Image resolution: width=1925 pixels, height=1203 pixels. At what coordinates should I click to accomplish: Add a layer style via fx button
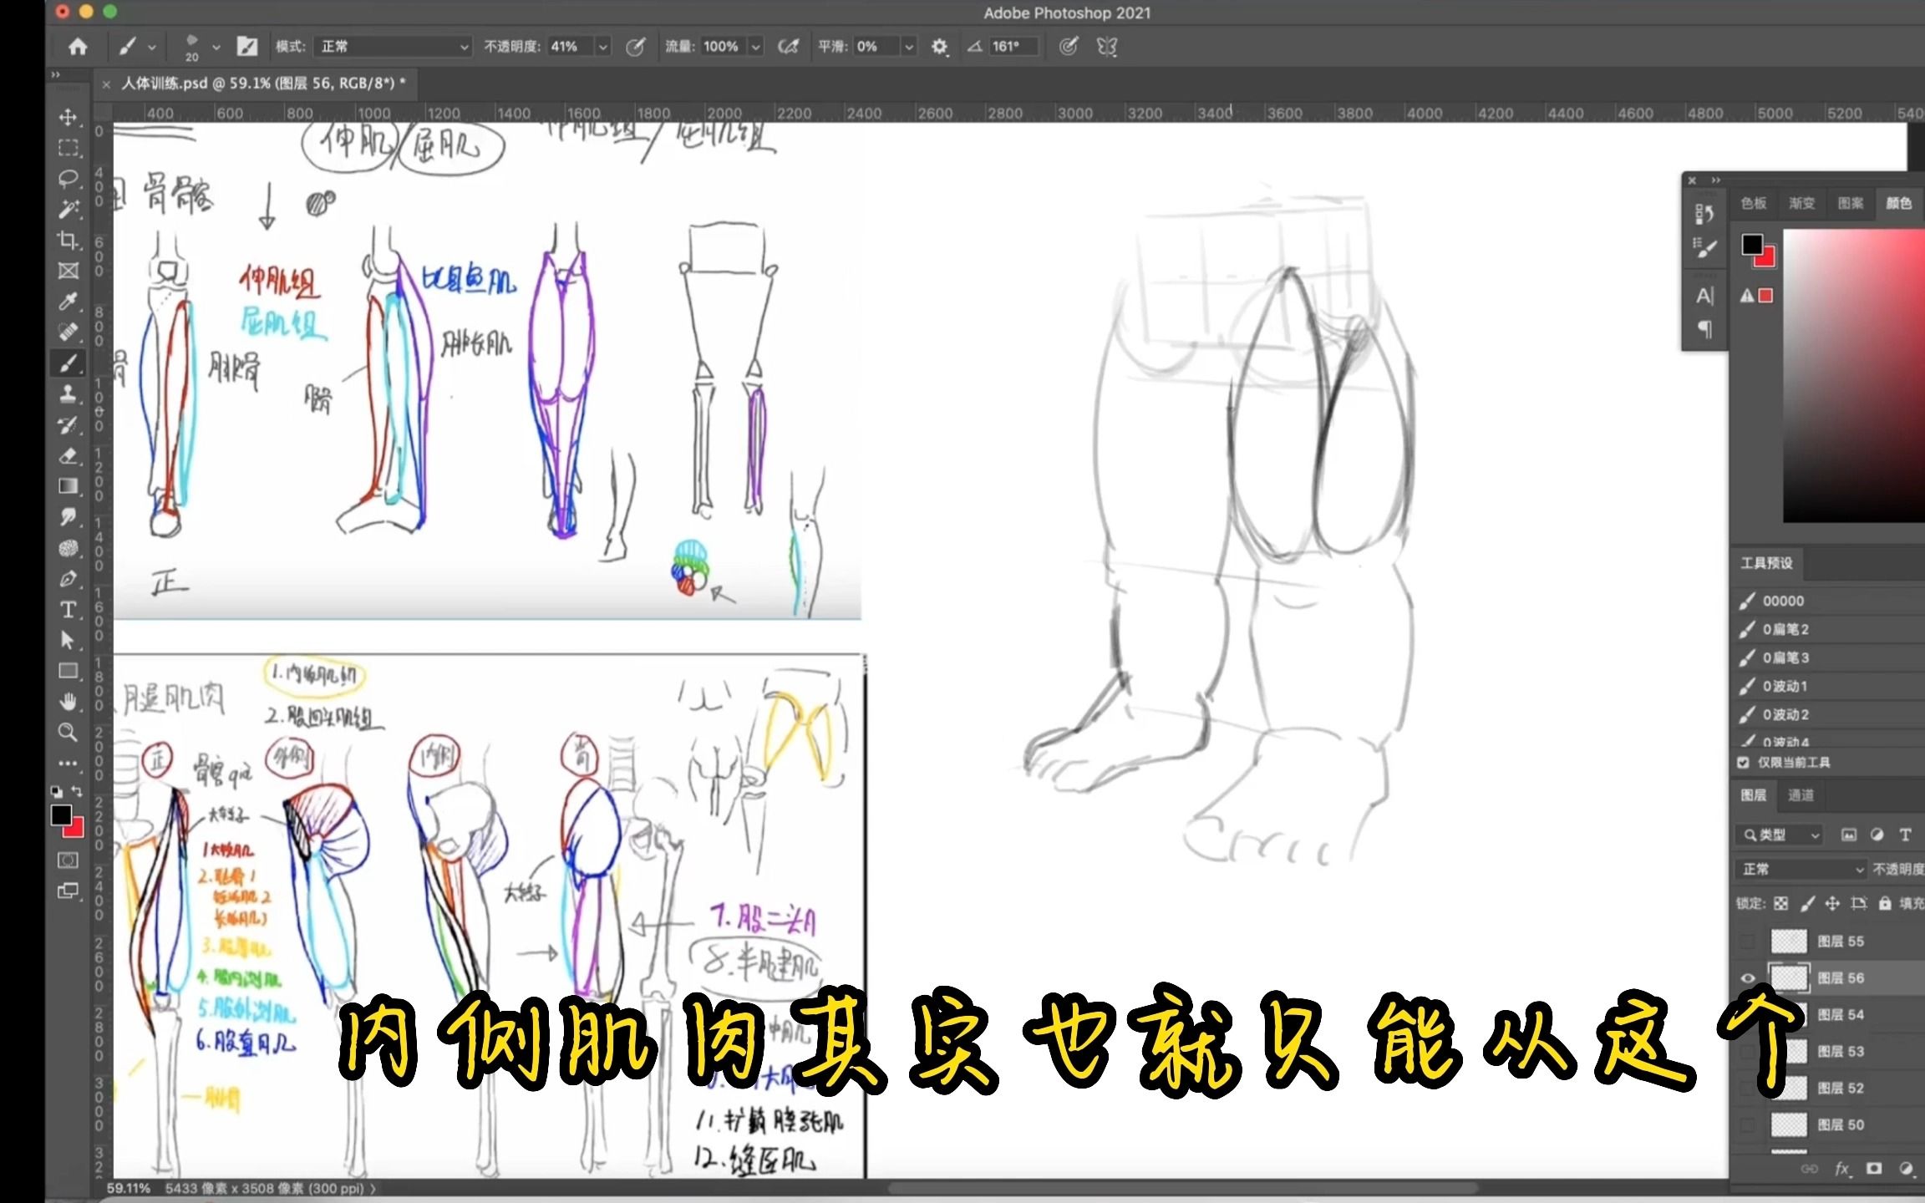click(x=1842, y=1169)
